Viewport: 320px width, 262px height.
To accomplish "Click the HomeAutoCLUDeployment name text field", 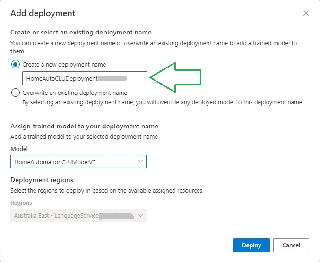I will pyautogui.click(x=85, y=78).
